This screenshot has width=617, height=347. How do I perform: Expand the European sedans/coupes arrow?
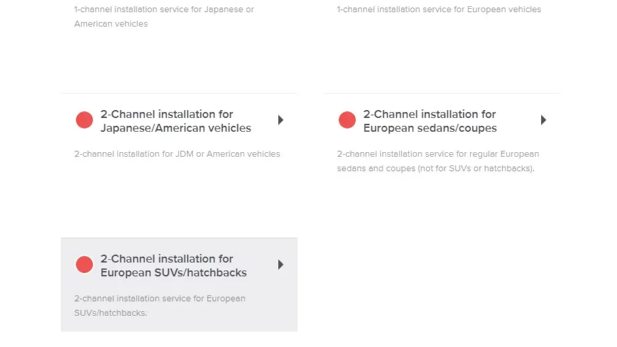point(543,120)
